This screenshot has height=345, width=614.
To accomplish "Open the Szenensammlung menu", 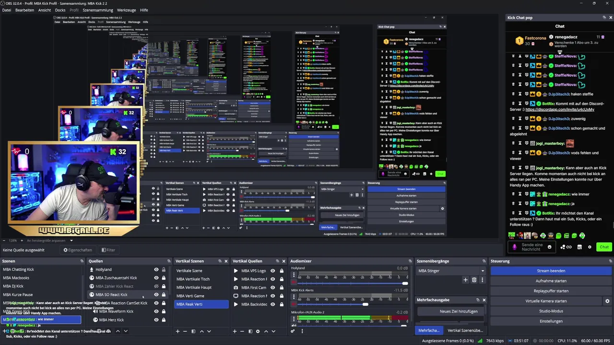I will tap(98, 10).
